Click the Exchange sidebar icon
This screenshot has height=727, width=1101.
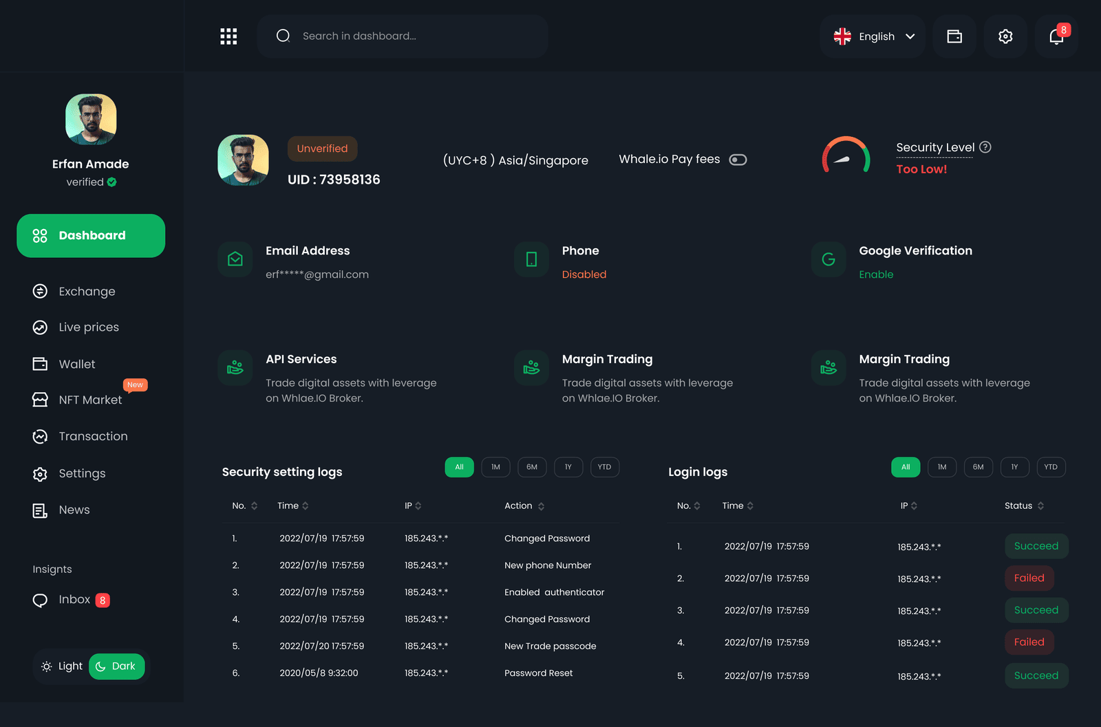tap(40, 292)
